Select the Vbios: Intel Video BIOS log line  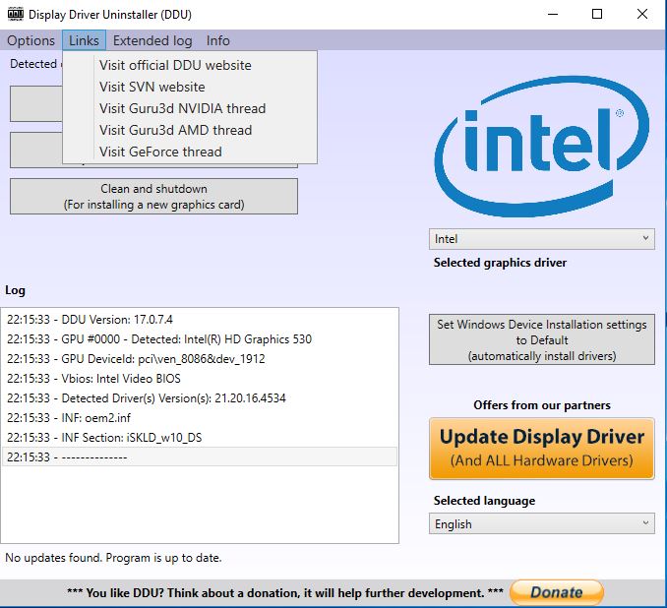click(200, 378)
